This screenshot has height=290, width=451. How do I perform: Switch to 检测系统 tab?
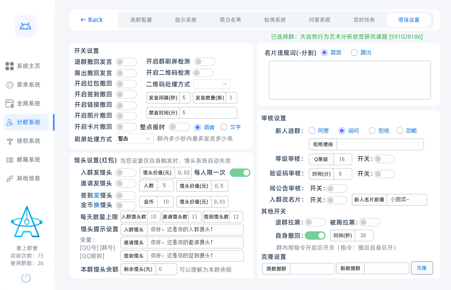tap(275, 20)
